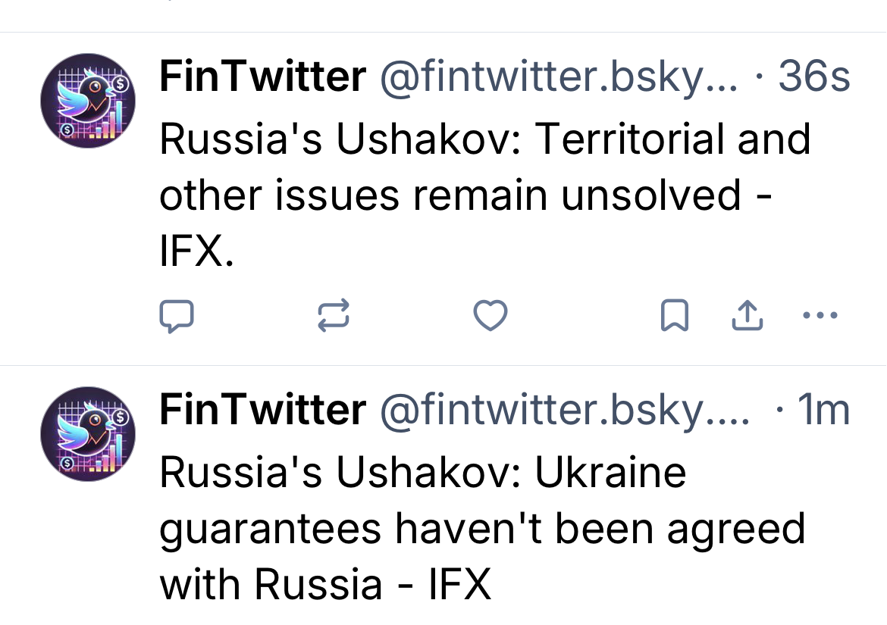This screenshot has width=887, height=625.
Task: Open FinTwitter avatar on the 1m post
Action: coord(87,434)
